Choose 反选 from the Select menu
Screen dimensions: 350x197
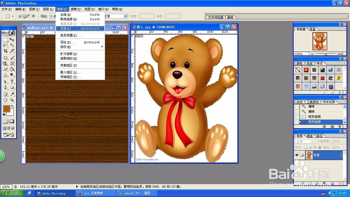click(x=80, y=28)
